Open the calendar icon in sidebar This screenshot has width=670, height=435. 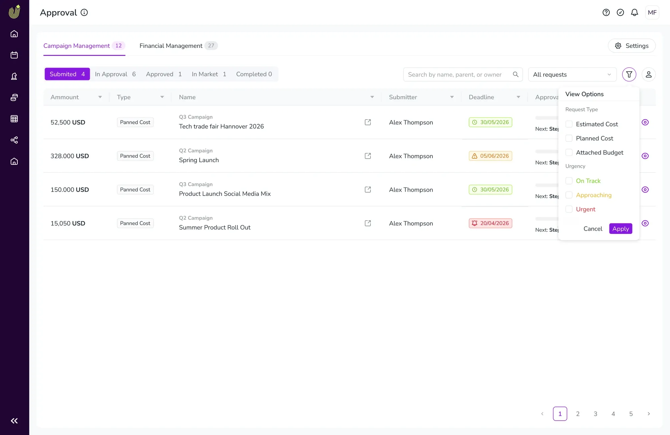(x=14, y=55)
